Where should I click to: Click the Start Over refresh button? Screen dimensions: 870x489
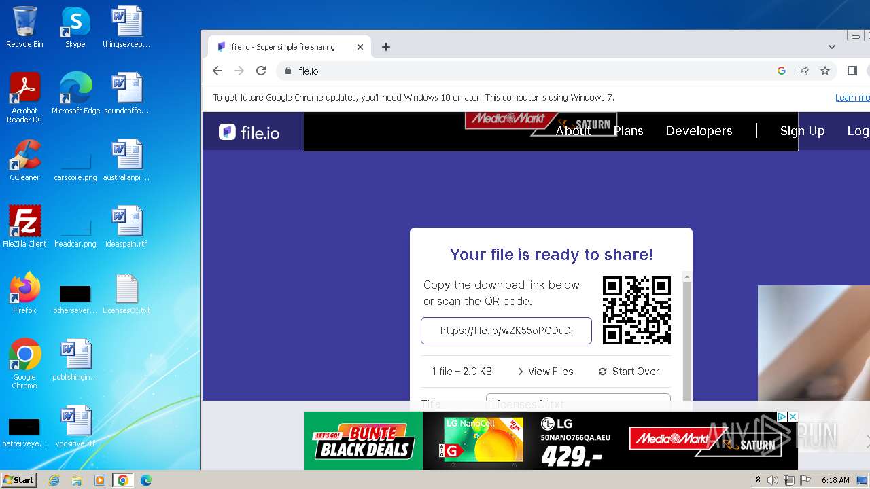click(x=629, y=372)
